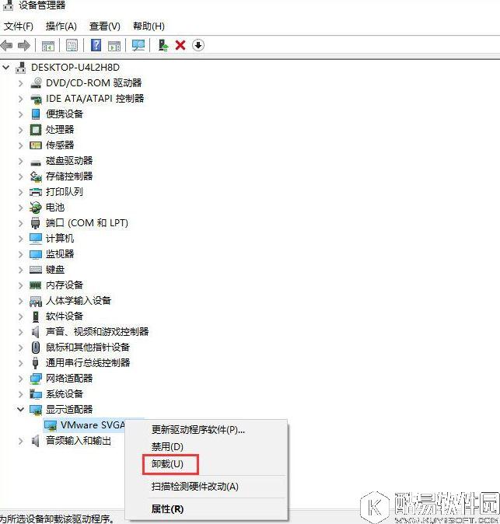The width and height of the screenshot is (500, 524).
Task: Click the IDE ATA/ATAPI controller icon
Action: tap(36, 99)
